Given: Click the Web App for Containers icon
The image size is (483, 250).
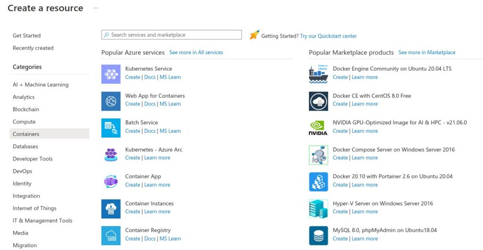Looking at the screenshot, I should [111, 101].
